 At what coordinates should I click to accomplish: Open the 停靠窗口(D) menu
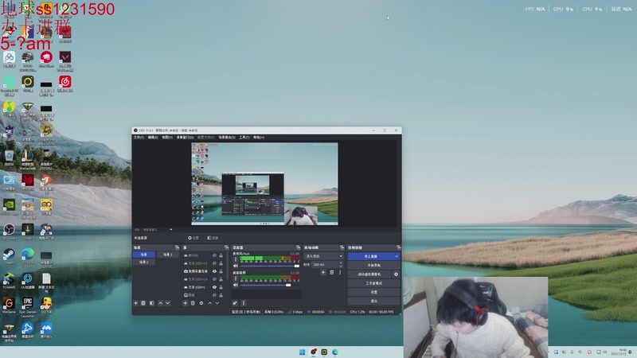[185, 137]
